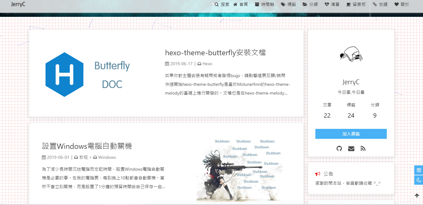The height and width of the screenshot is (205, 423).
Task: Click the date 2019-06-01
Action: point(58,157)
